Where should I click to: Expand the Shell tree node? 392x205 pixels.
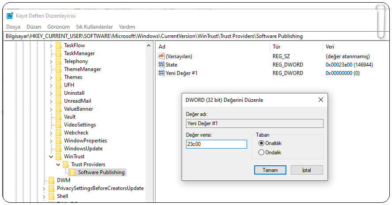(44, 197)
